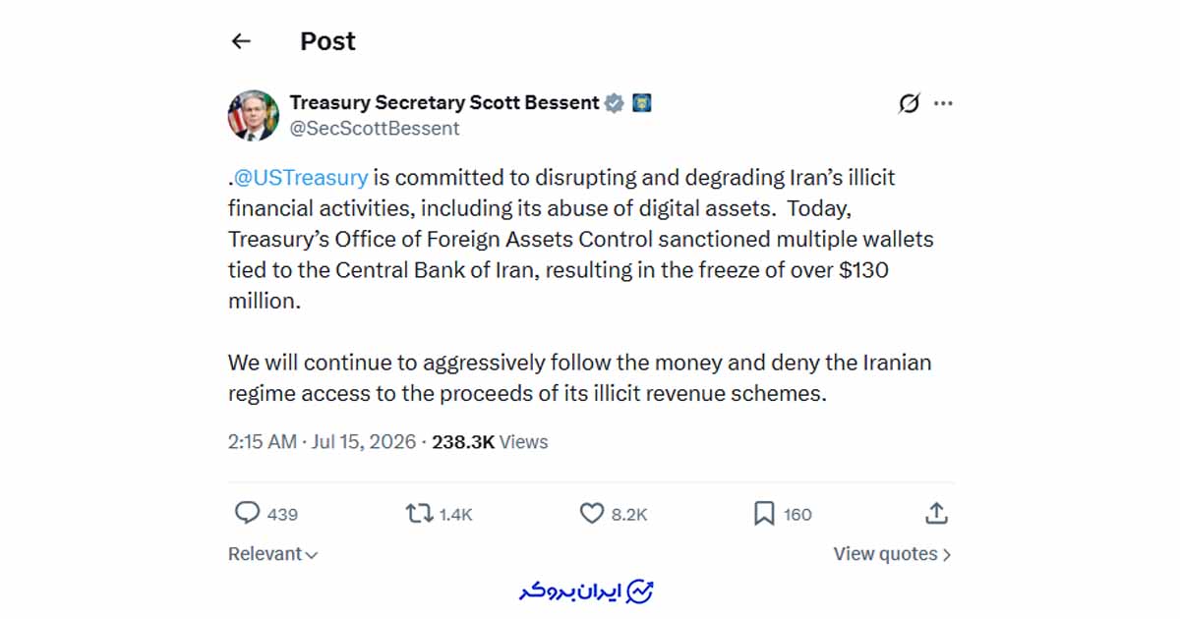The image size is (1180, 619).
Task: Click the Post header title
Action: [x=327, y=41]
